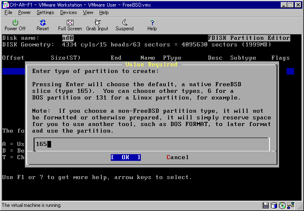Click the 'Subtype' column header

pyautogui.click(x=243, y=58)
